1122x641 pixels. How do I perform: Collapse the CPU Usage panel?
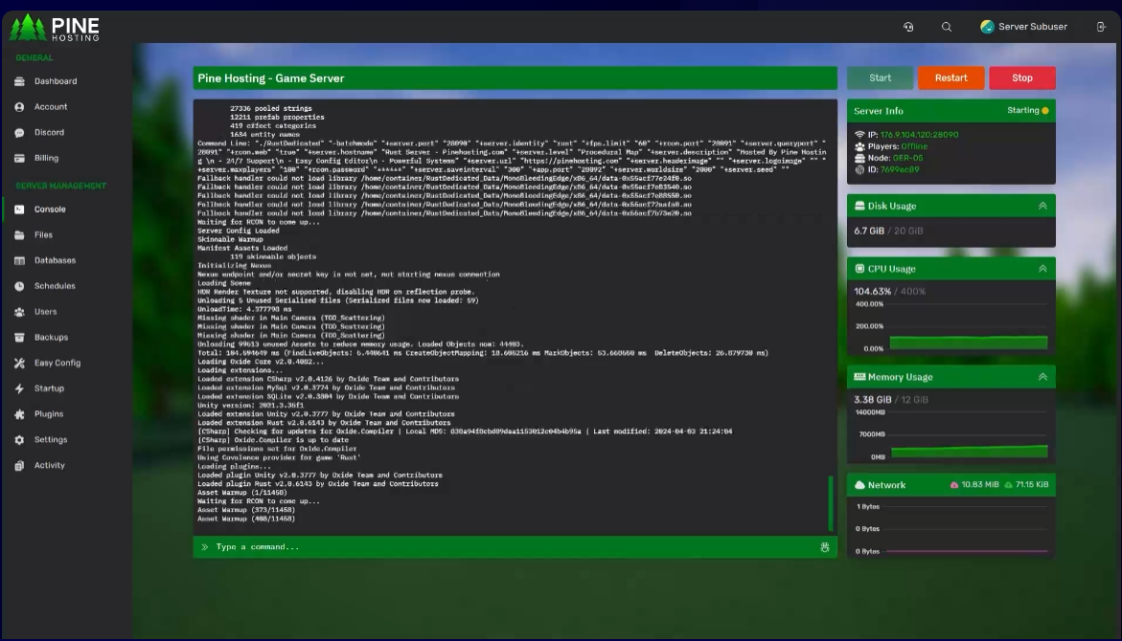coord(1042,269)
